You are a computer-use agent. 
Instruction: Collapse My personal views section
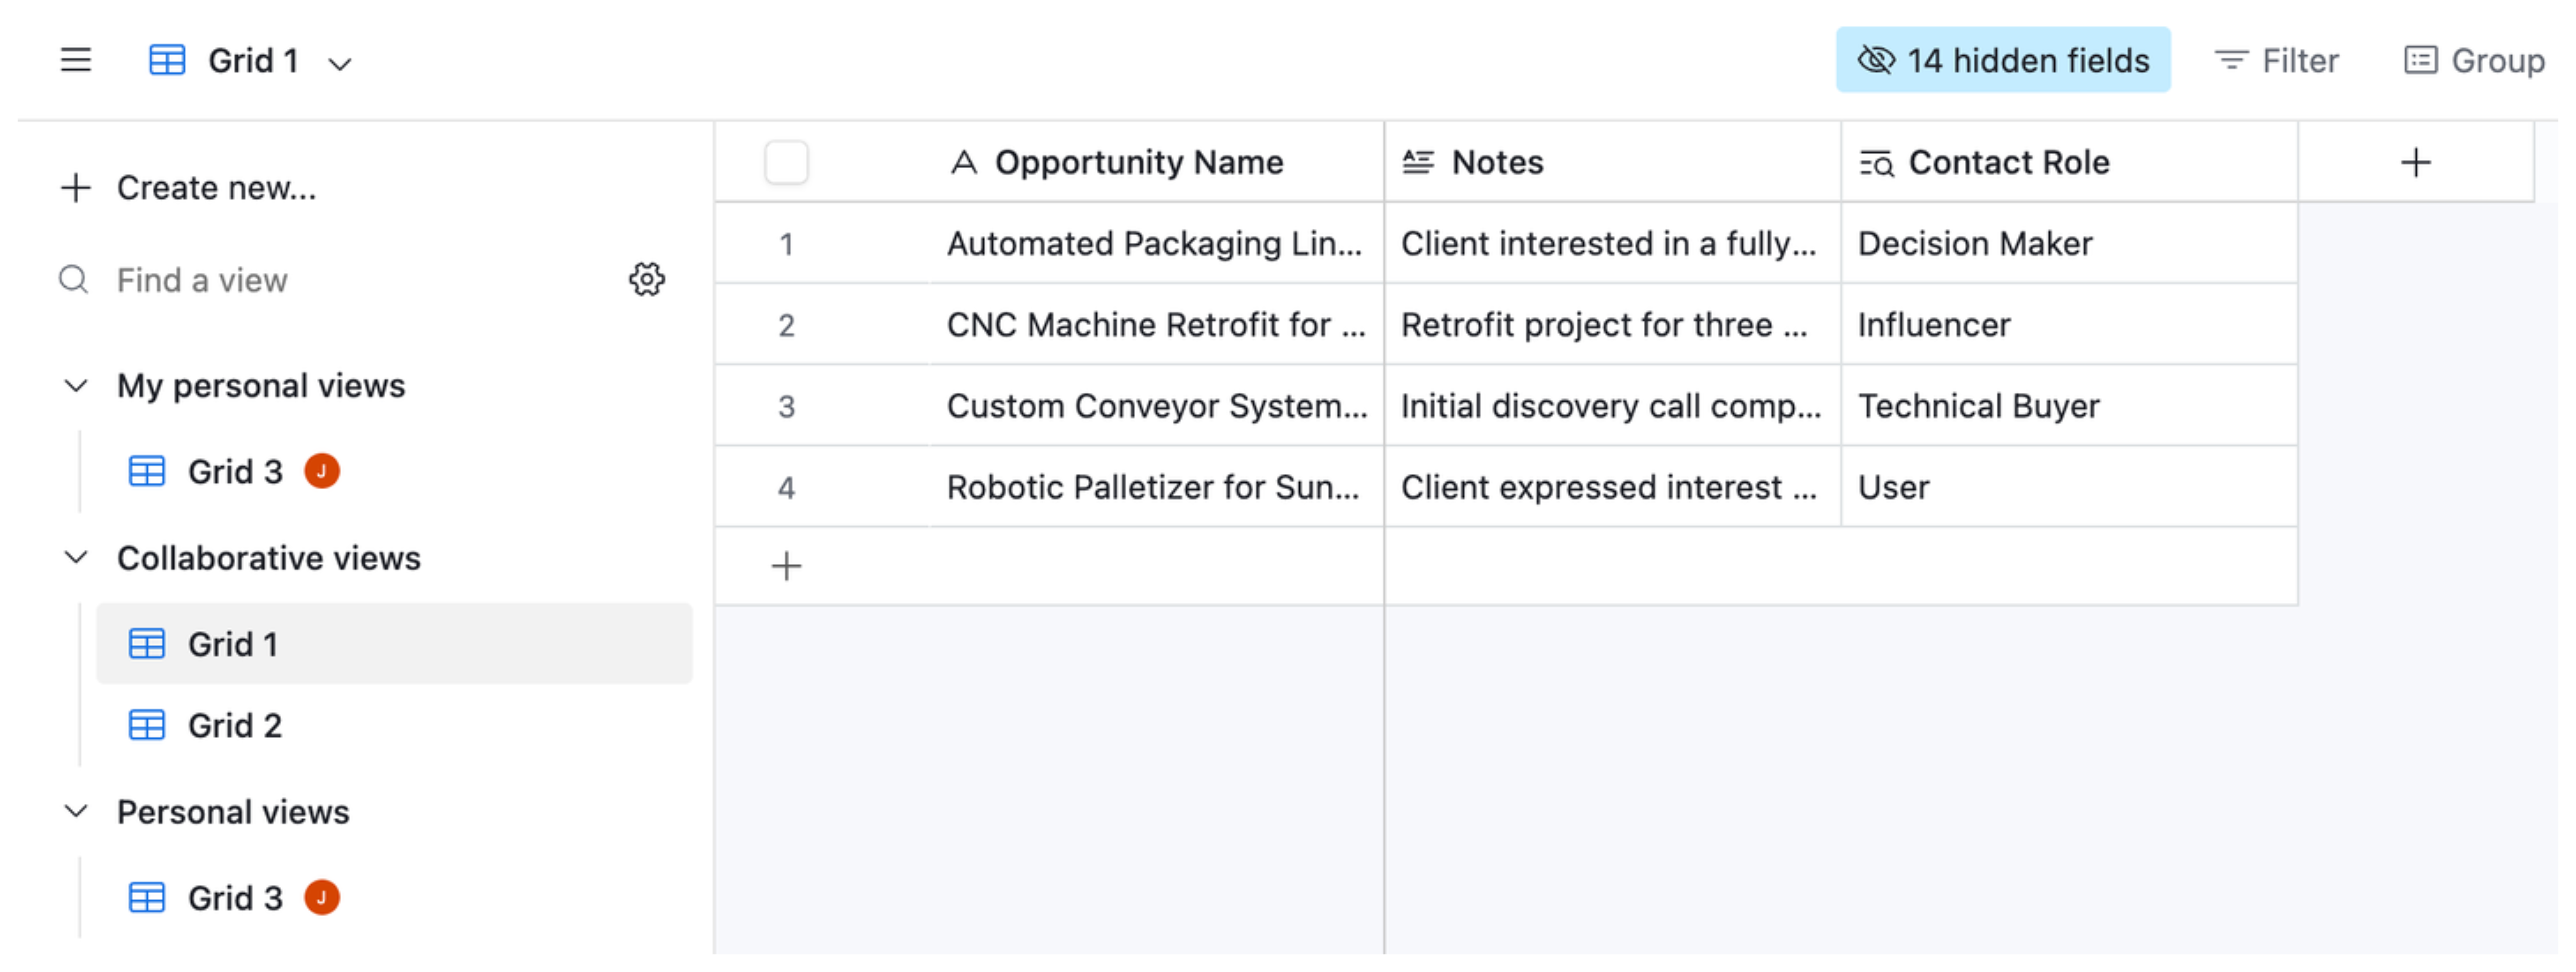[x=76, y=385]
